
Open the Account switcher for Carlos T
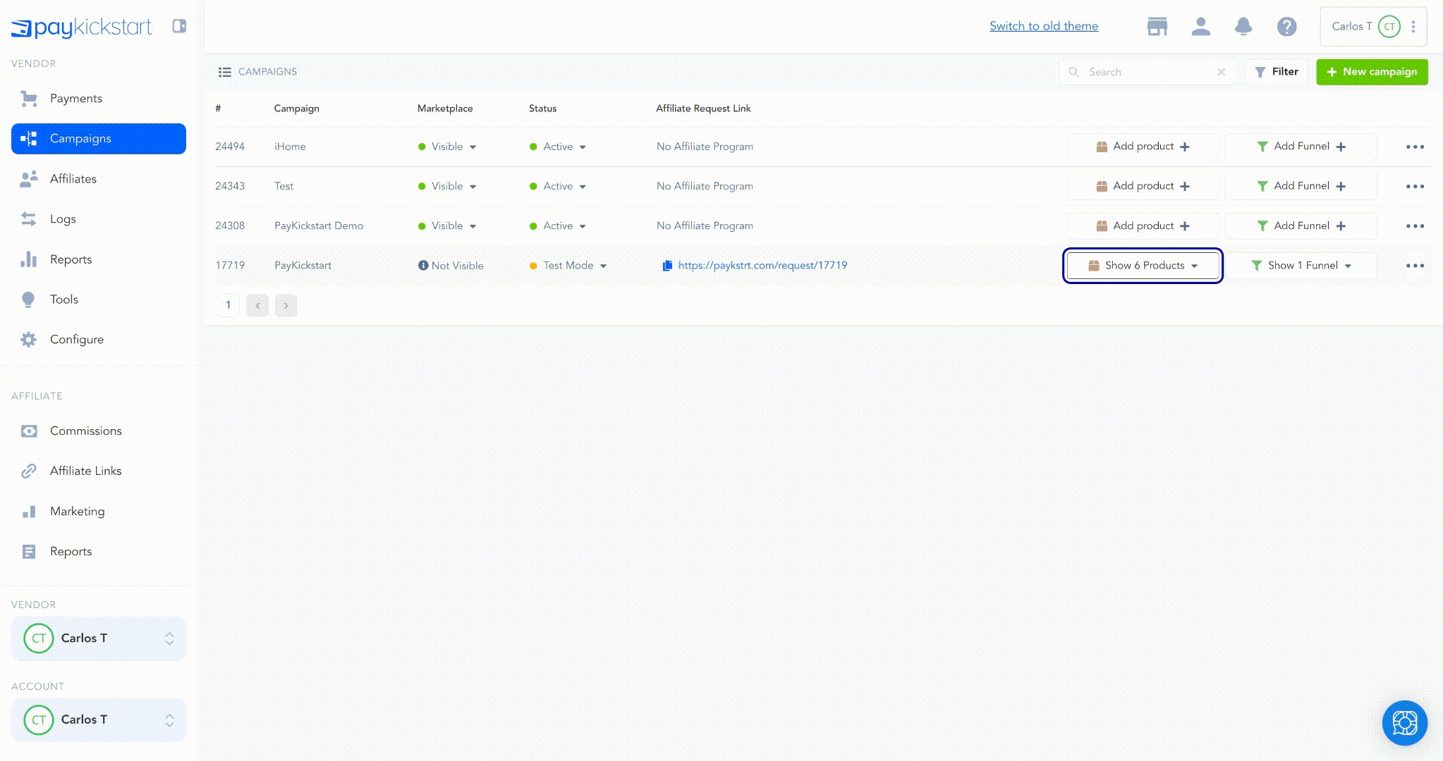click(x=99, y=720)
